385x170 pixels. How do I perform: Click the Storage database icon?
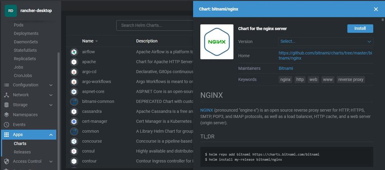pos(7,105)
